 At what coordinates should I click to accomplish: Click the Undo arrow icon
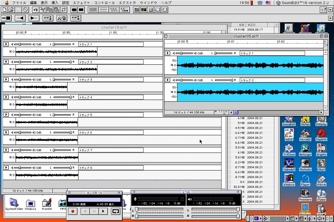(x=36, y=10)
